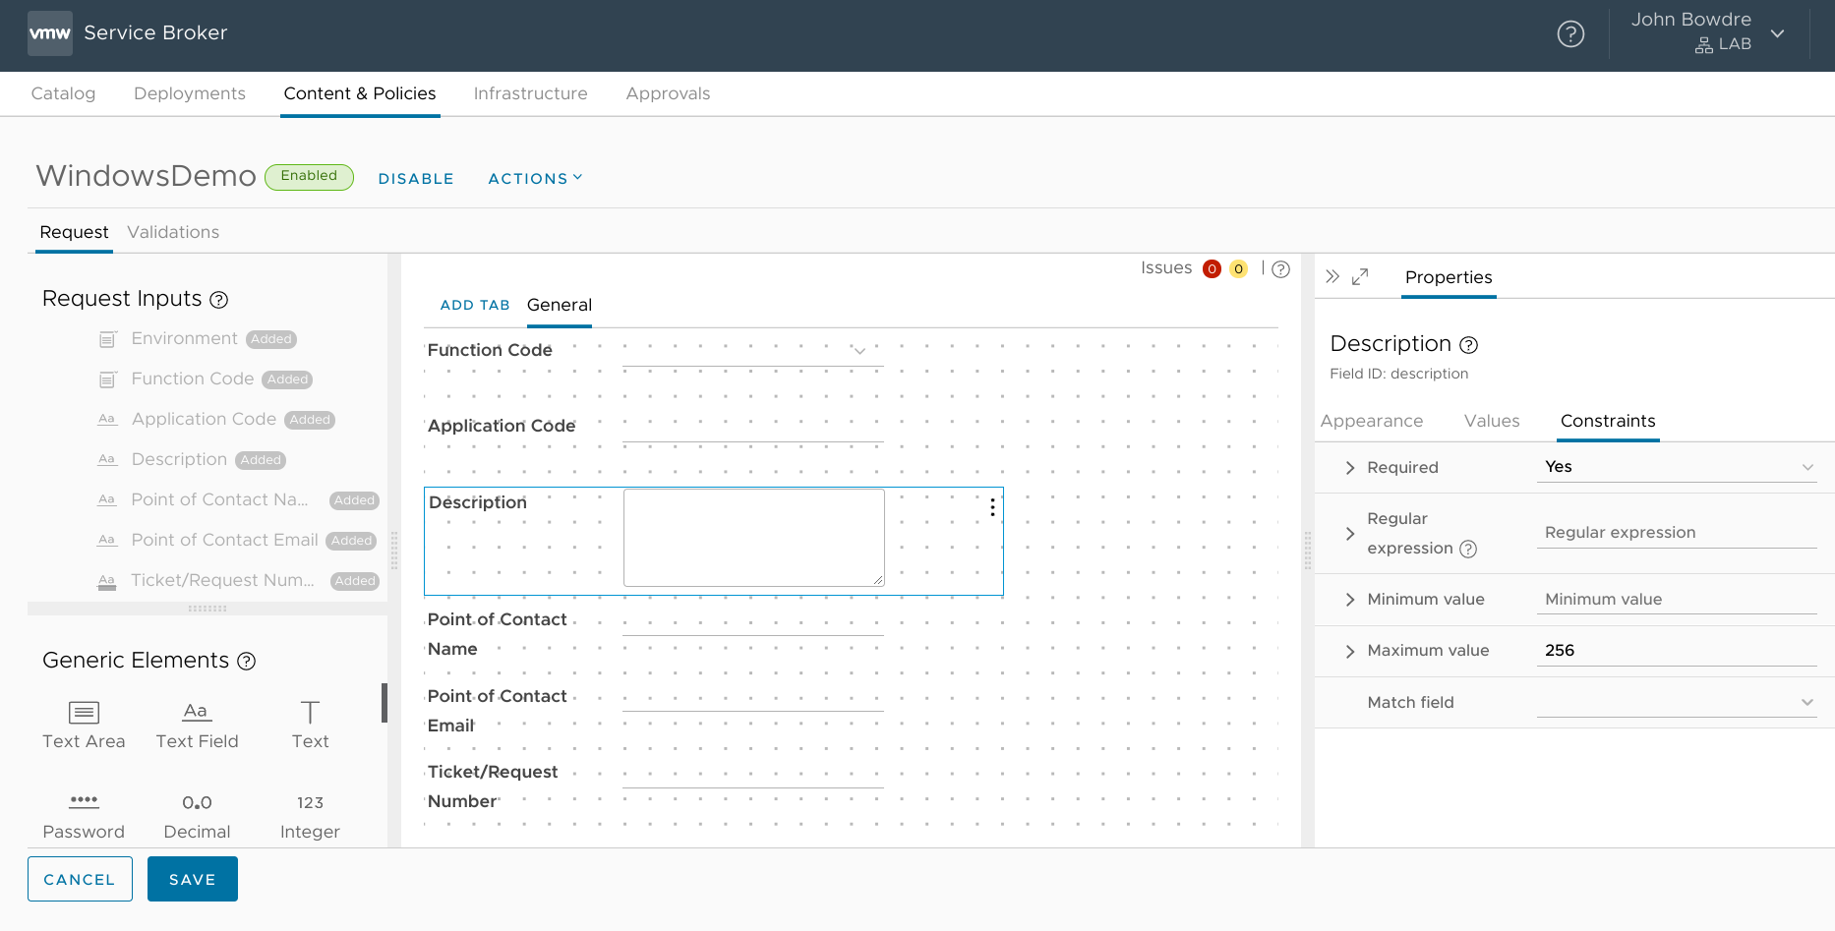Click the Maximum value field showing 256

pyautogui.click(x=1677, y=651)
